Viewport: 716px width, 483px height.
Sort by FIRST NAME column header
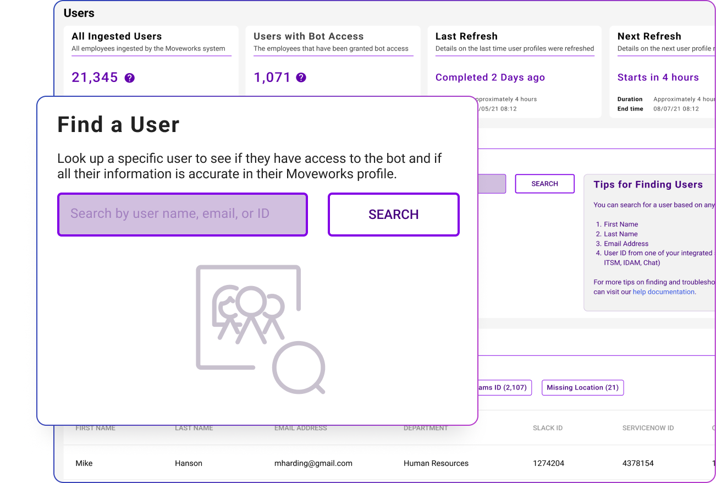point(95,428)
